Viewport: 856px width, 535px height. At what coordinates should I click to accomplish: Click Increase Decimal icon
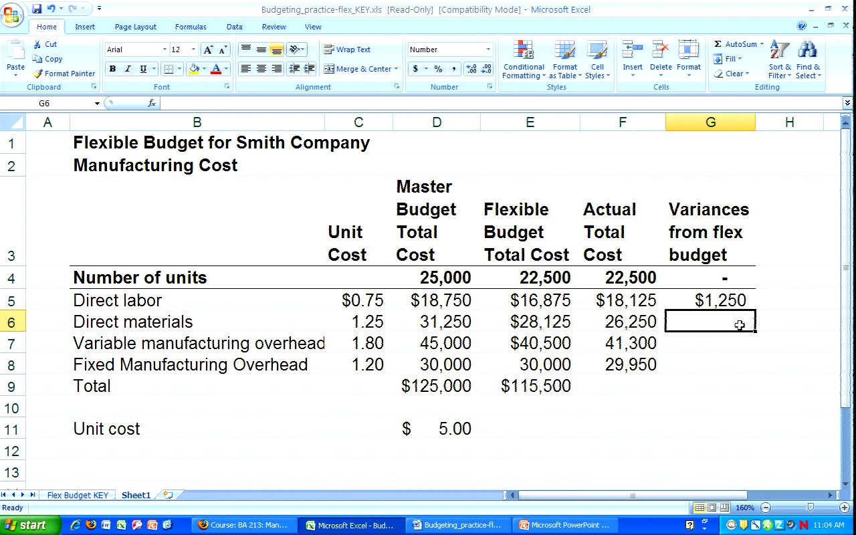pyautogui.click(x=470, y=69)
